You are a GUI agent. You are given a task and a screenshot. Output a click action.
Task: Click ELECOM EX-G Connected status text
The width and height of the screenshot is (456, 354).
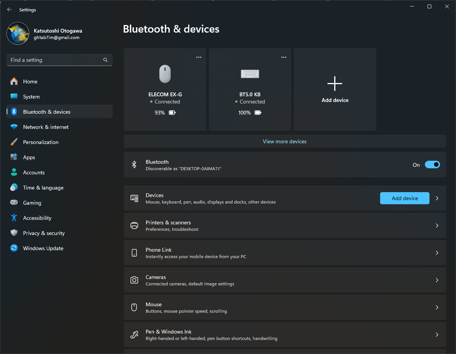click(167, 102)
